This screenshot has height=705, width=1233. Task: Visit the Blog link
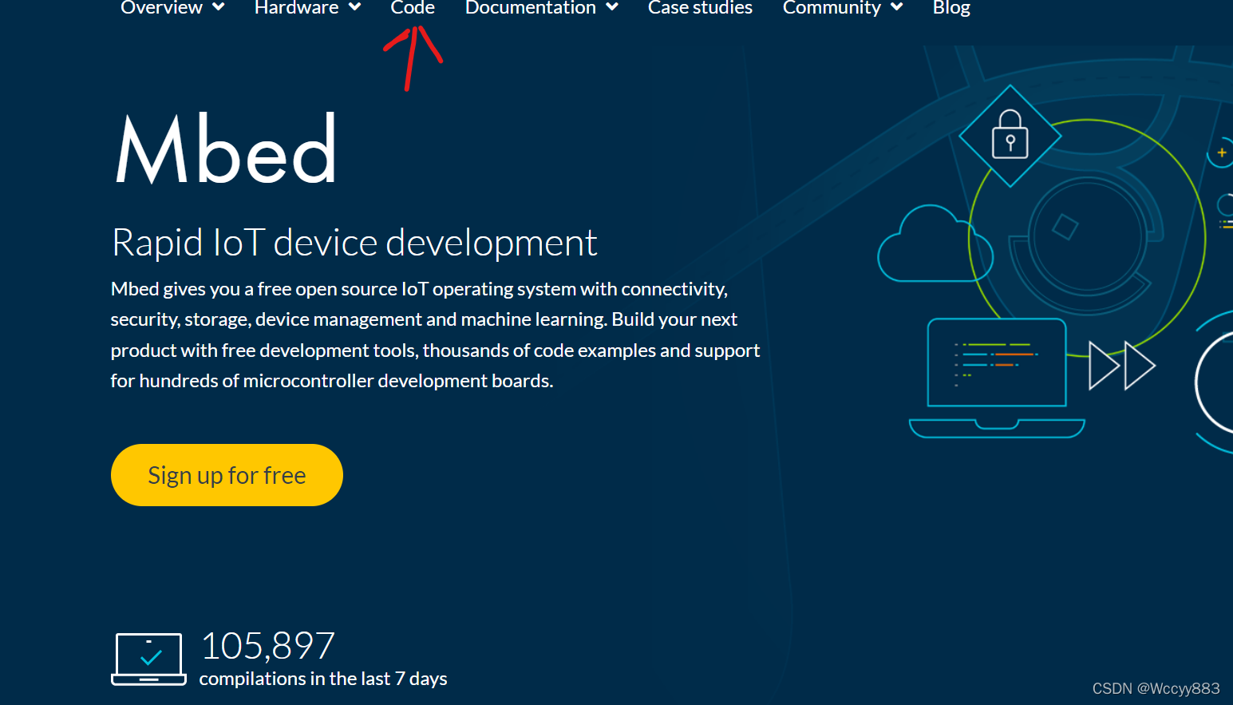[951, 7]
